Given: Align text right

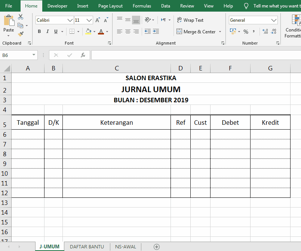Looking at the screenshot, I should click(136, 31).
